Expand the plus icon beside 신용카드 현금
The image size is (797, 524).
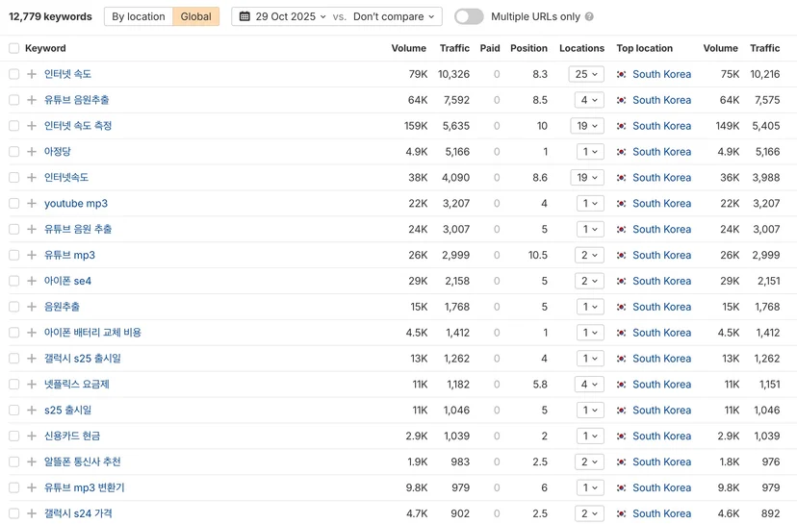32,436
